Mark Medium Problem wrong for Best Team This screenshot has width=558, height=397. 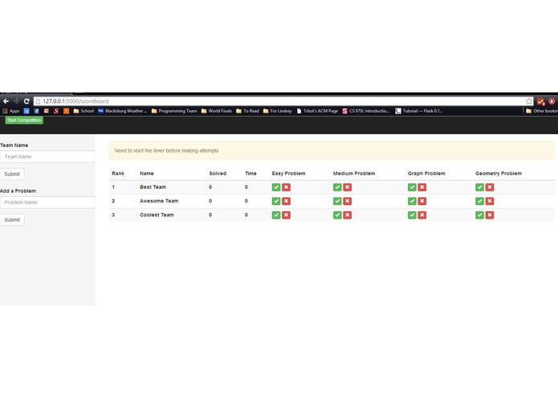coord(348,187)
